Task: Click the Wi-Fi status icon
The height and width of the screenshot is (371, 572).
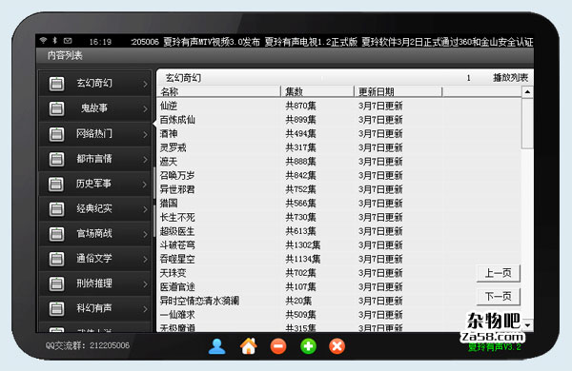Action: coord(44,40)
